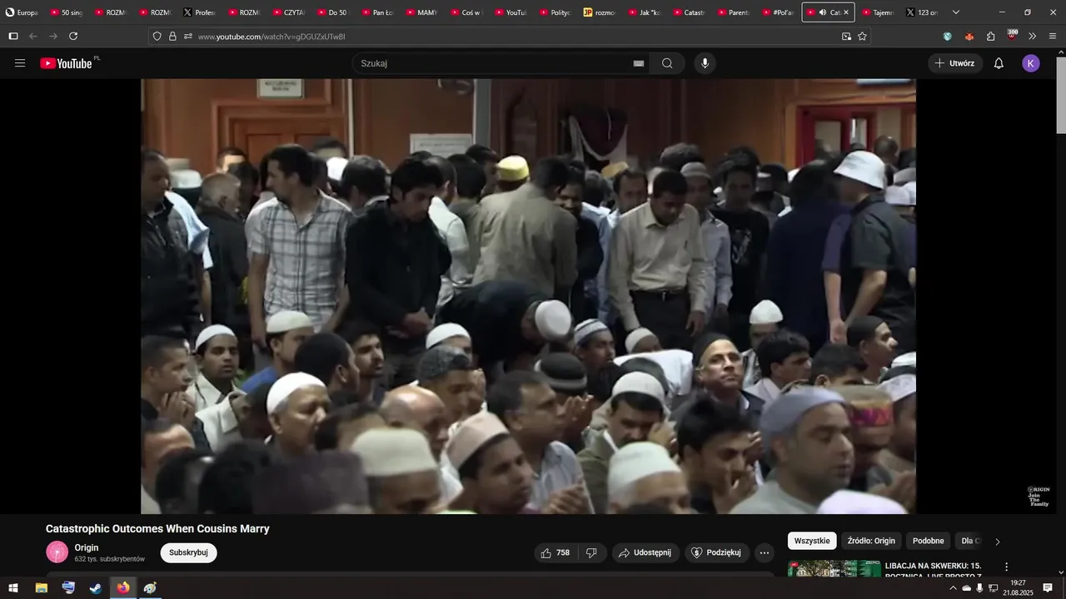Switch to the 'CZYTAJ' tab
Screen dimensions: 1066x599
pos(289,12)
